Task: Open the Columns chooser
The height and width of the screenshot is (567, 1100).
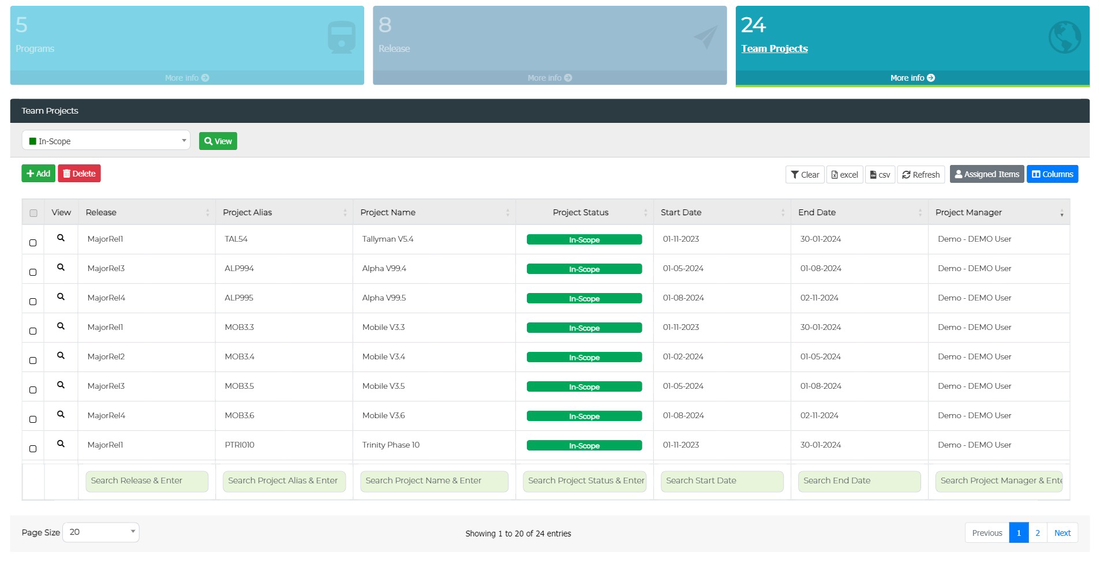Action: 1052,174
